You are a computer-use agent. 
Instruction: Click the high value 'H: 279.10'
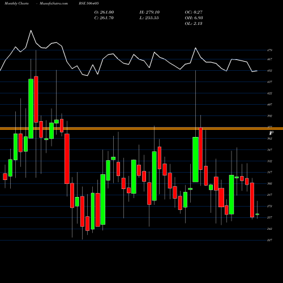(149, 12)
